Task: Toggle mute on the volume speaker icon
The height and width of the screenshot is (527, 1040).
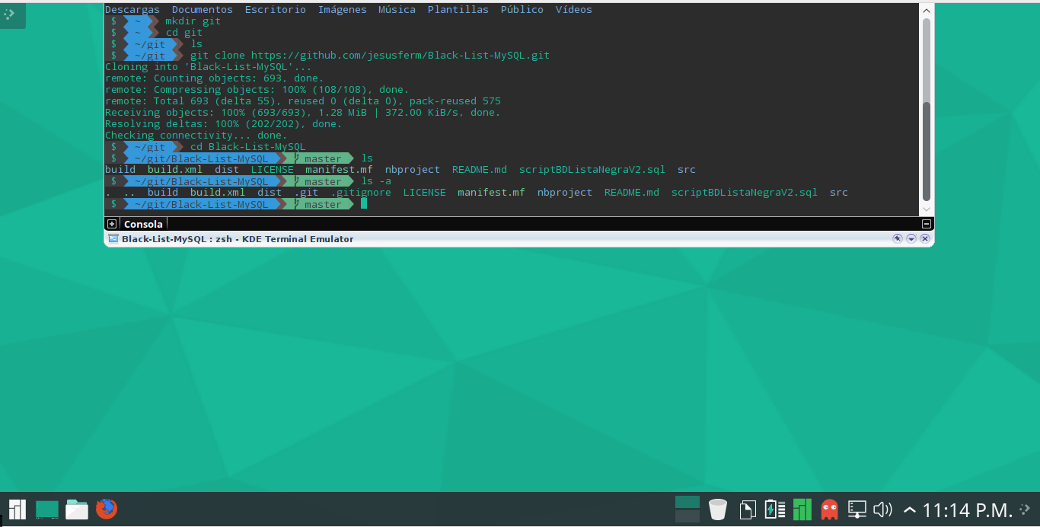Action: coord(882,509)
